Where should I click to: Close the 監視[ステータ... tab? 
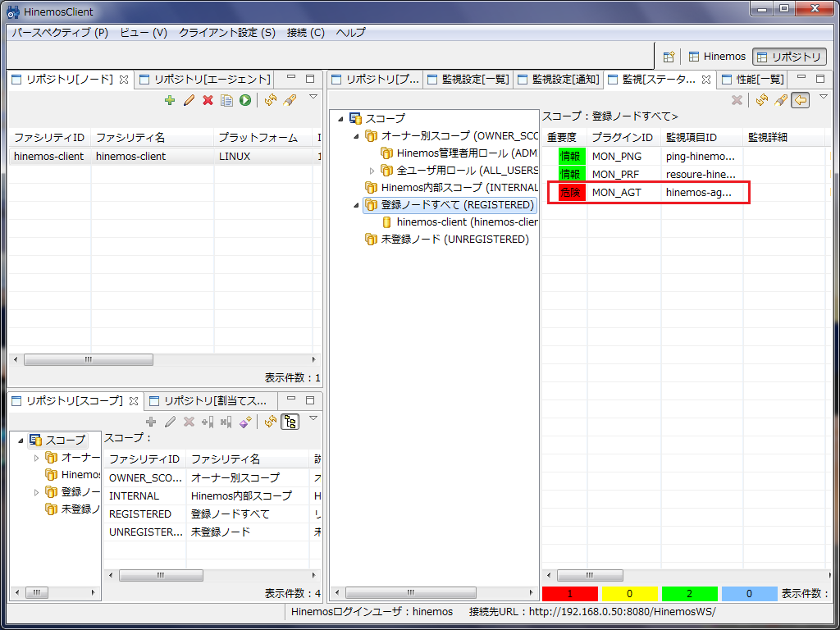point(706,80)
